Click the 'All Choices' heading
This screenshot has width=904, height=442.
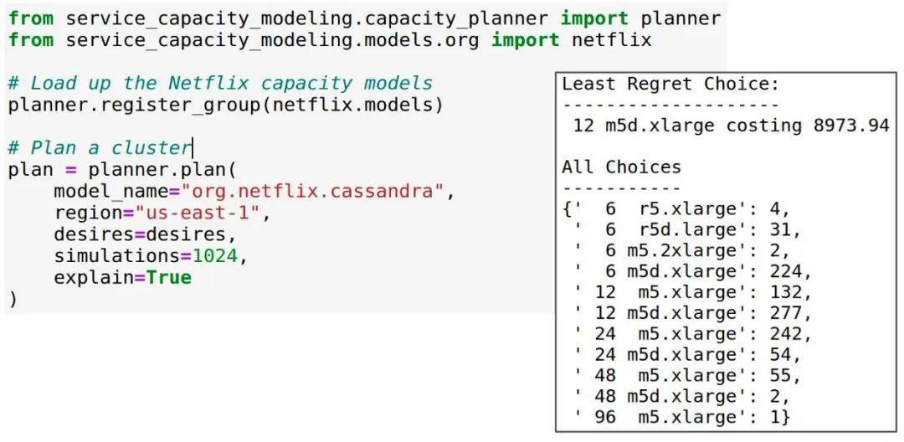[621, 167]
